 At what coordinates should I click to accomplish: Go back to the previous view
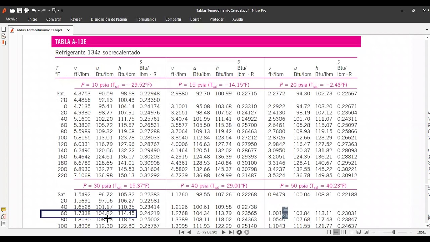[x=239, y=232]
